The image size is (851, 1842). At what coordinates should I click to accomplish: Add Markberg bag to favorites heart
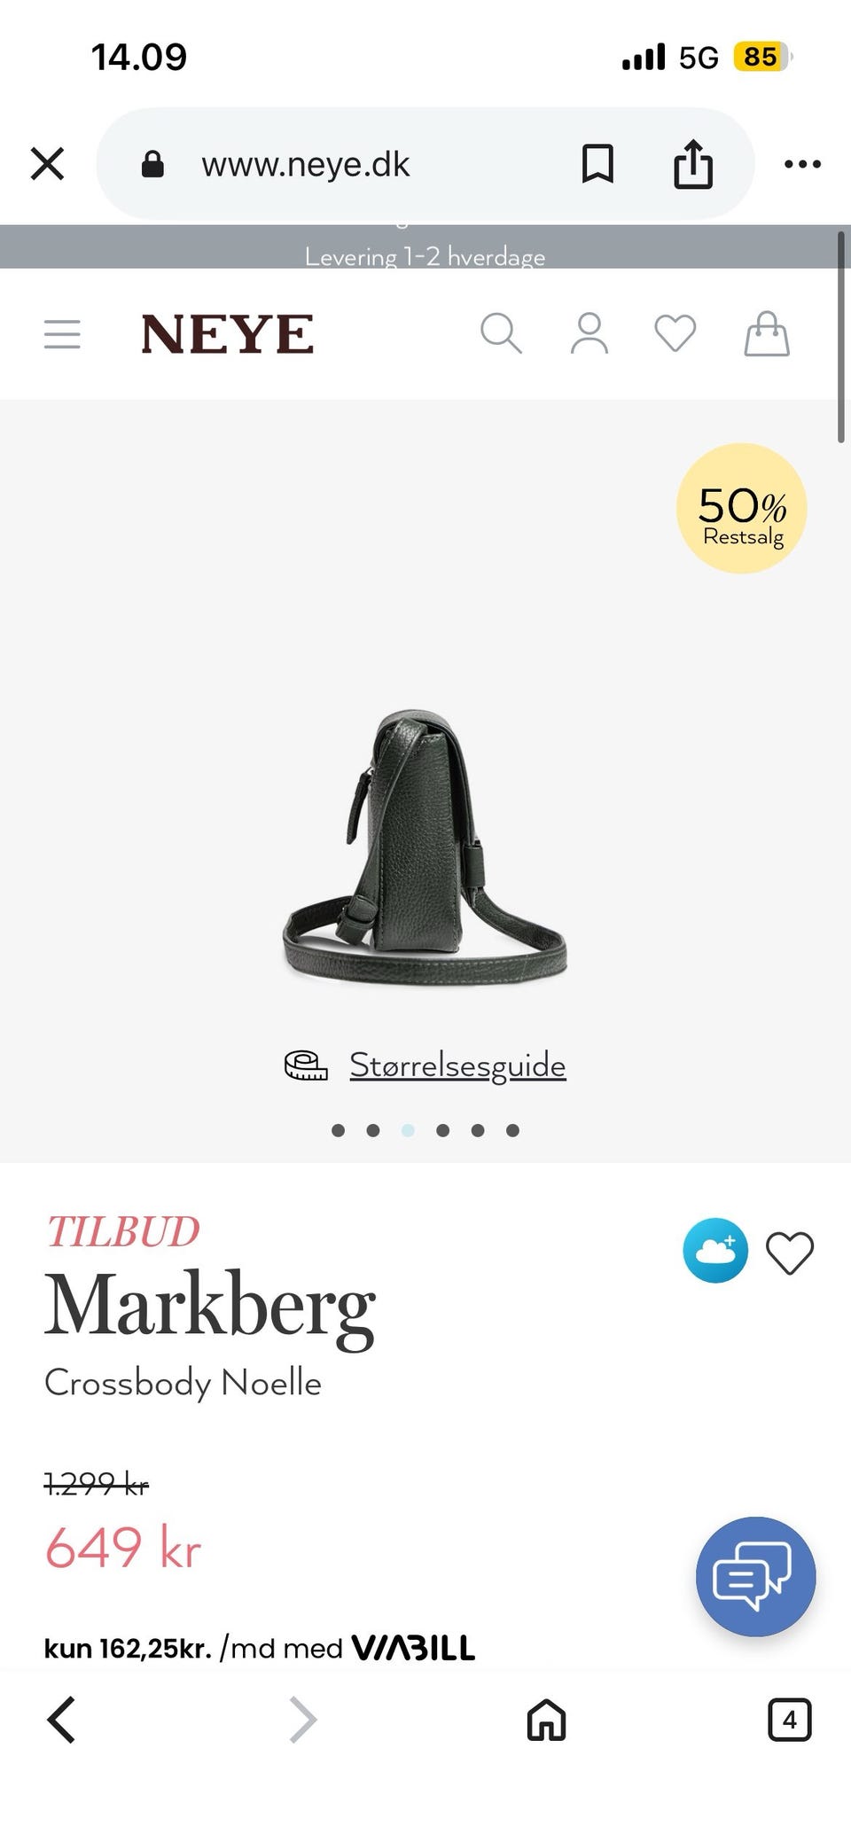[x=790, y=1253]
